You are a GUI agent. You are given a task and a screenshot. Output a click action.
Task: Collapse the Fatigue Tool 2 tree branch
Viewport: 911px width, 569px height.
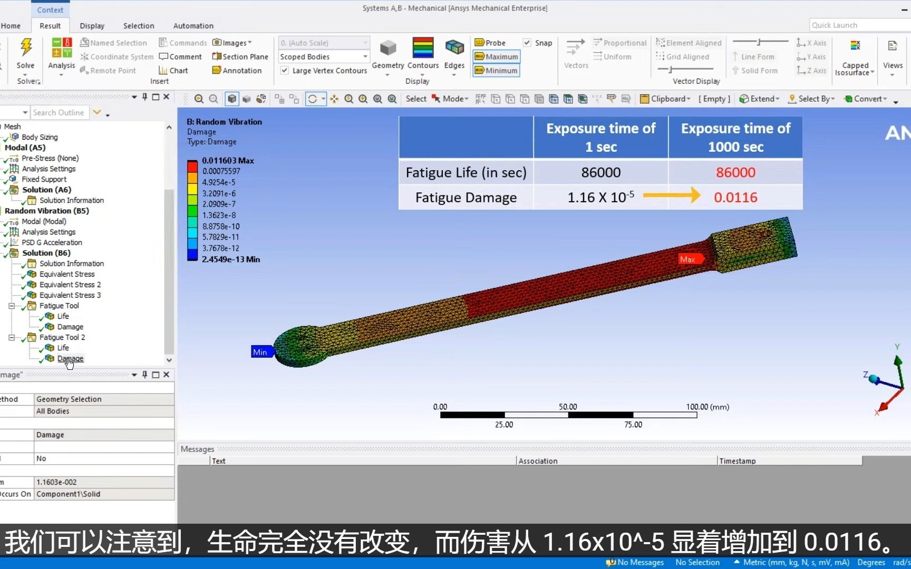(11, 337)
